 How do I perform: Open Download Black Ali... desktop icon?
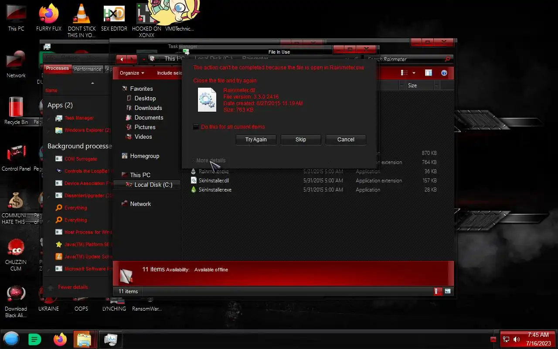[16, 301]
